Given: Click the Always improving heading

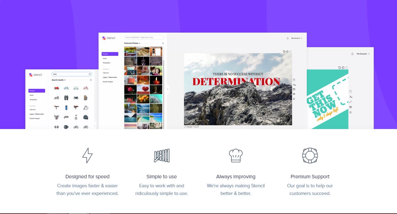Looking at the screenshot, I should click(236, 177).
